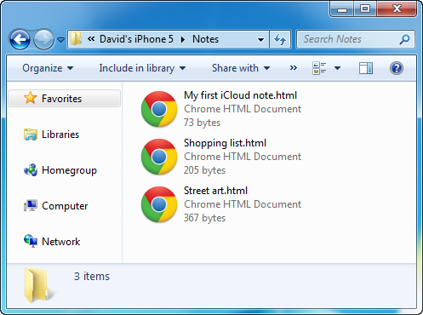The image size is (423, 315).
Task: Refresh the Notes folder view
Action: (280, 39)
